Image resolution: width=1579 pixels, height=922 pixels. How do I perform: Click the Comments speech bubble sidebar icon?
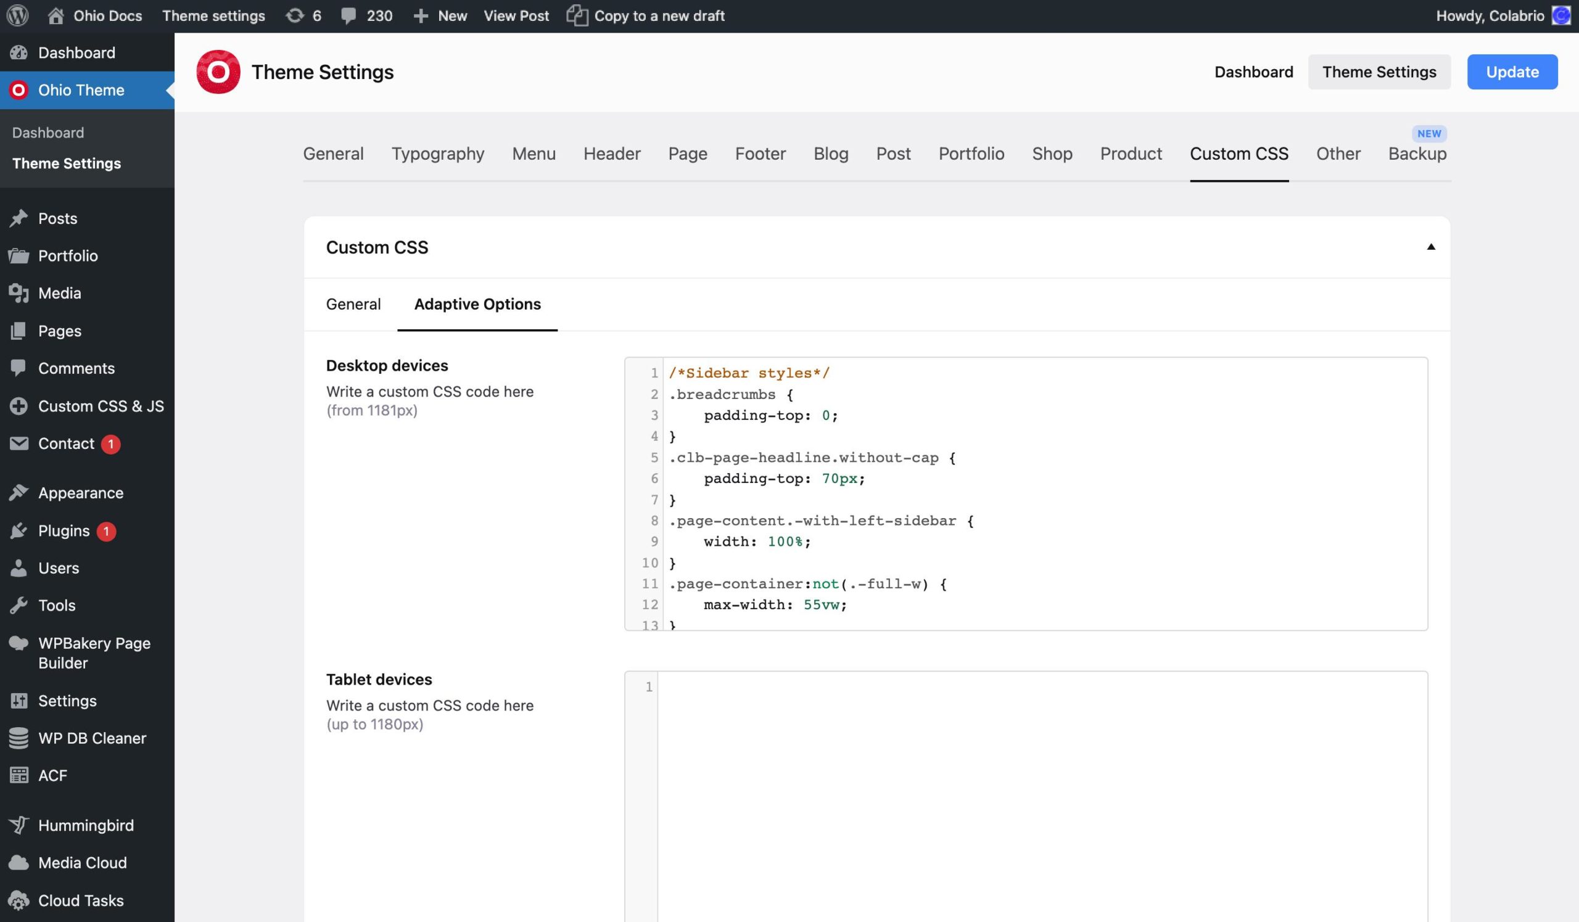[19, 368]
